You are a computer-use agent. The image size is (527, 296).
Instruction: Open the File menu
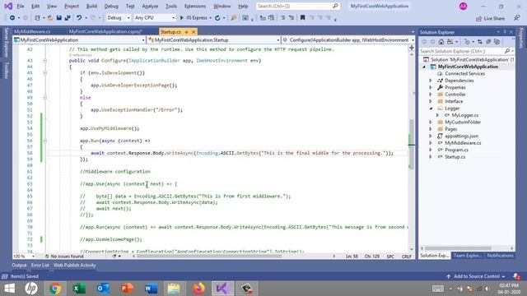click(x=21, y=6)
